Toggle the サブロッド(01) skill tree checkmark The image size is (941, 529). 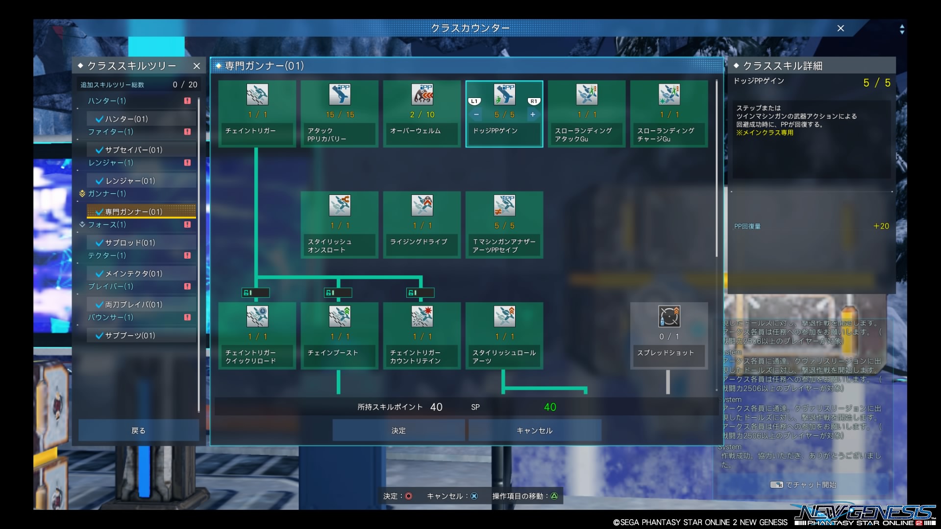(x=99, y=242)
